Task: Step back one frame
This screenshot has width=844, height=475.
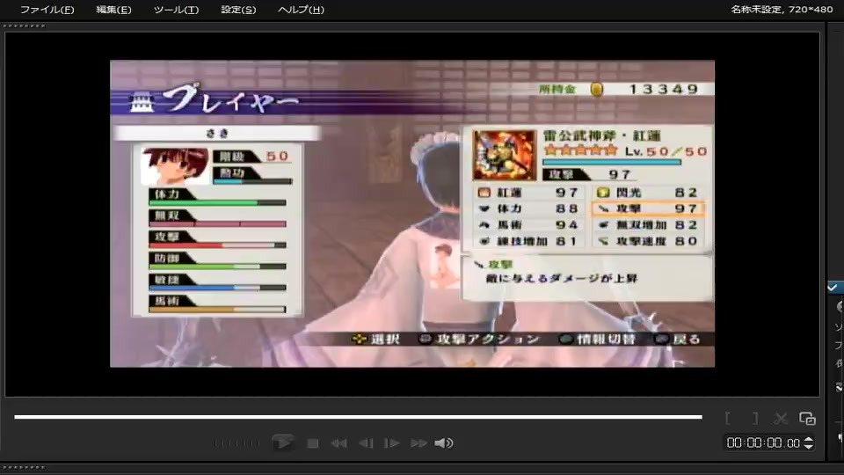Action: (x=366, y=443)
